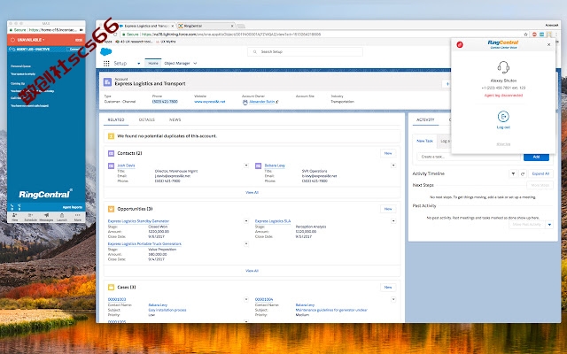Image resolution: width=567 pixels, height=354 pixels.
Task: Click the RingCentral extension icon in Chrome toolbar
Action: coord(548,35)
